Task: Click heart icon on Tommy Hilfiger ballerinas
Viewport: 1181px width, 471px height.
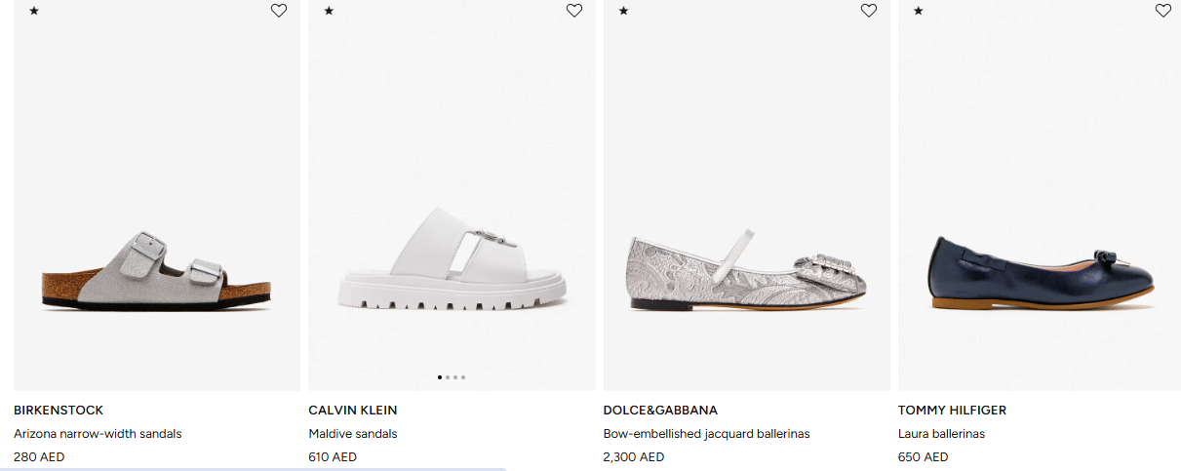Action: [1163, 11]
